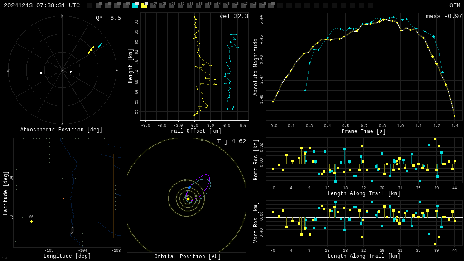The width and height of the screenshot is (464, 261).
Task: Click the yellow meteor streak in sky plot
Action: [x=91, y=50]
